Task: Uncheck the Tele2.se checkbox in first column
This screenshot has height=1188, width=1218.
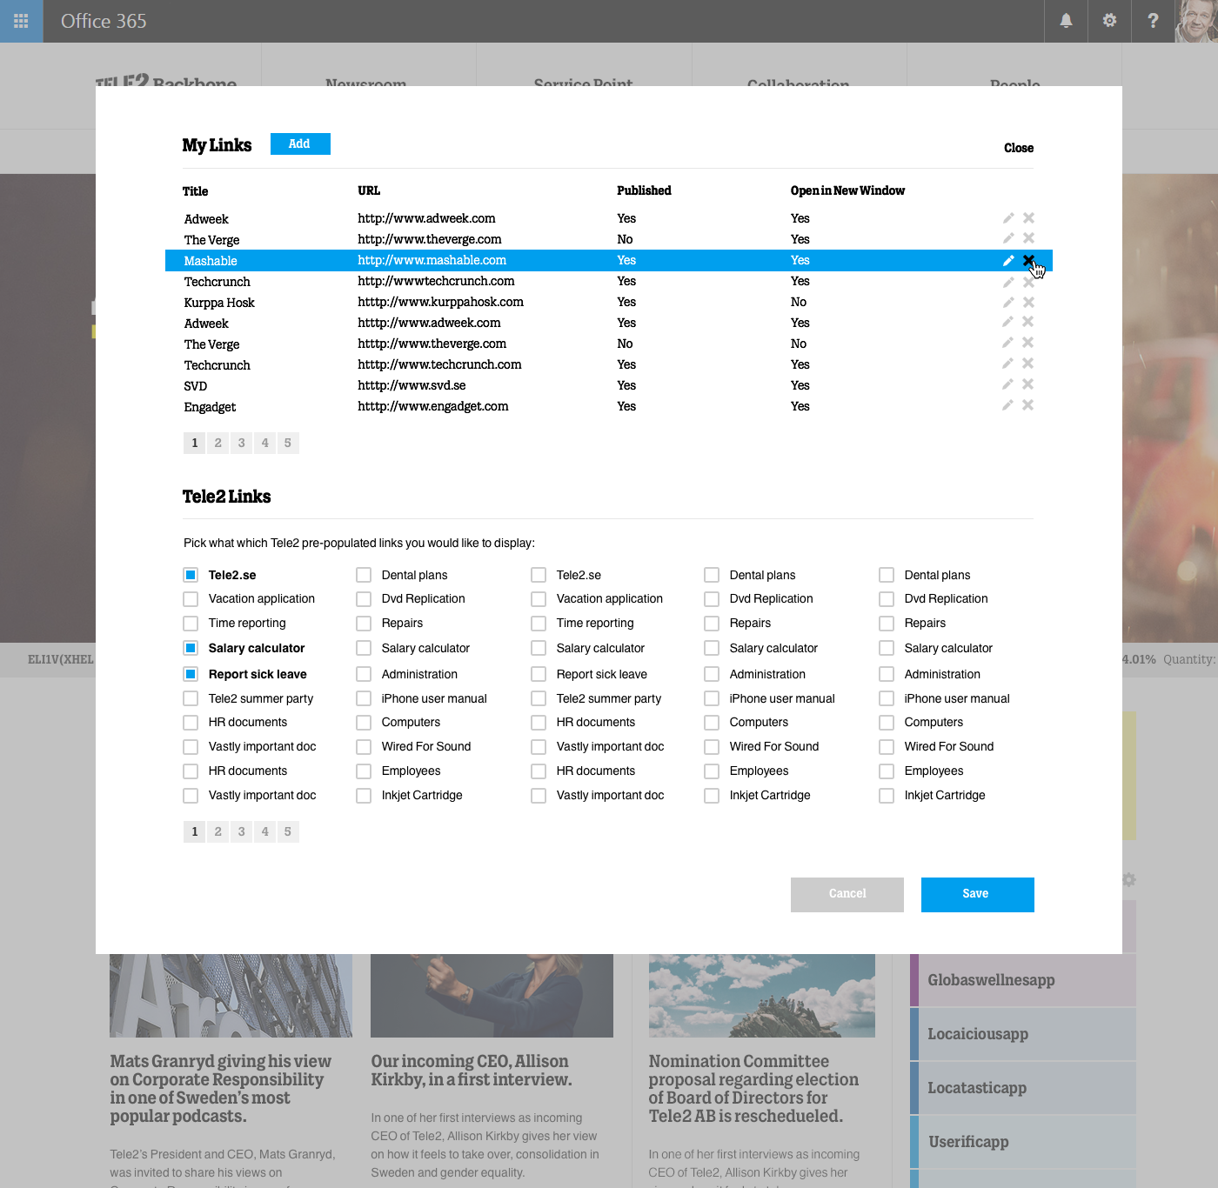Action: (x=191, y=575)
